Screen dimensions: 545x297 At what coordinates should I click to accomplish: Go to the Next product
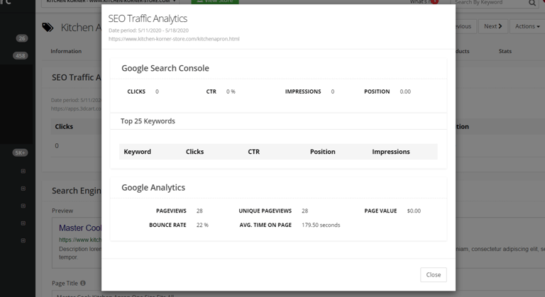coord(492,26)
